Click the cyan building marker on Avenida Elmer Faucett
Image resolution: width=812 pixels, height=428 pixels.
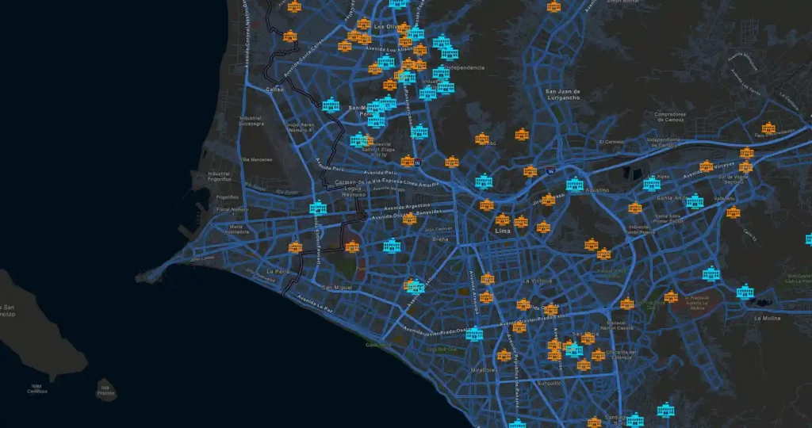click(318, 208)
